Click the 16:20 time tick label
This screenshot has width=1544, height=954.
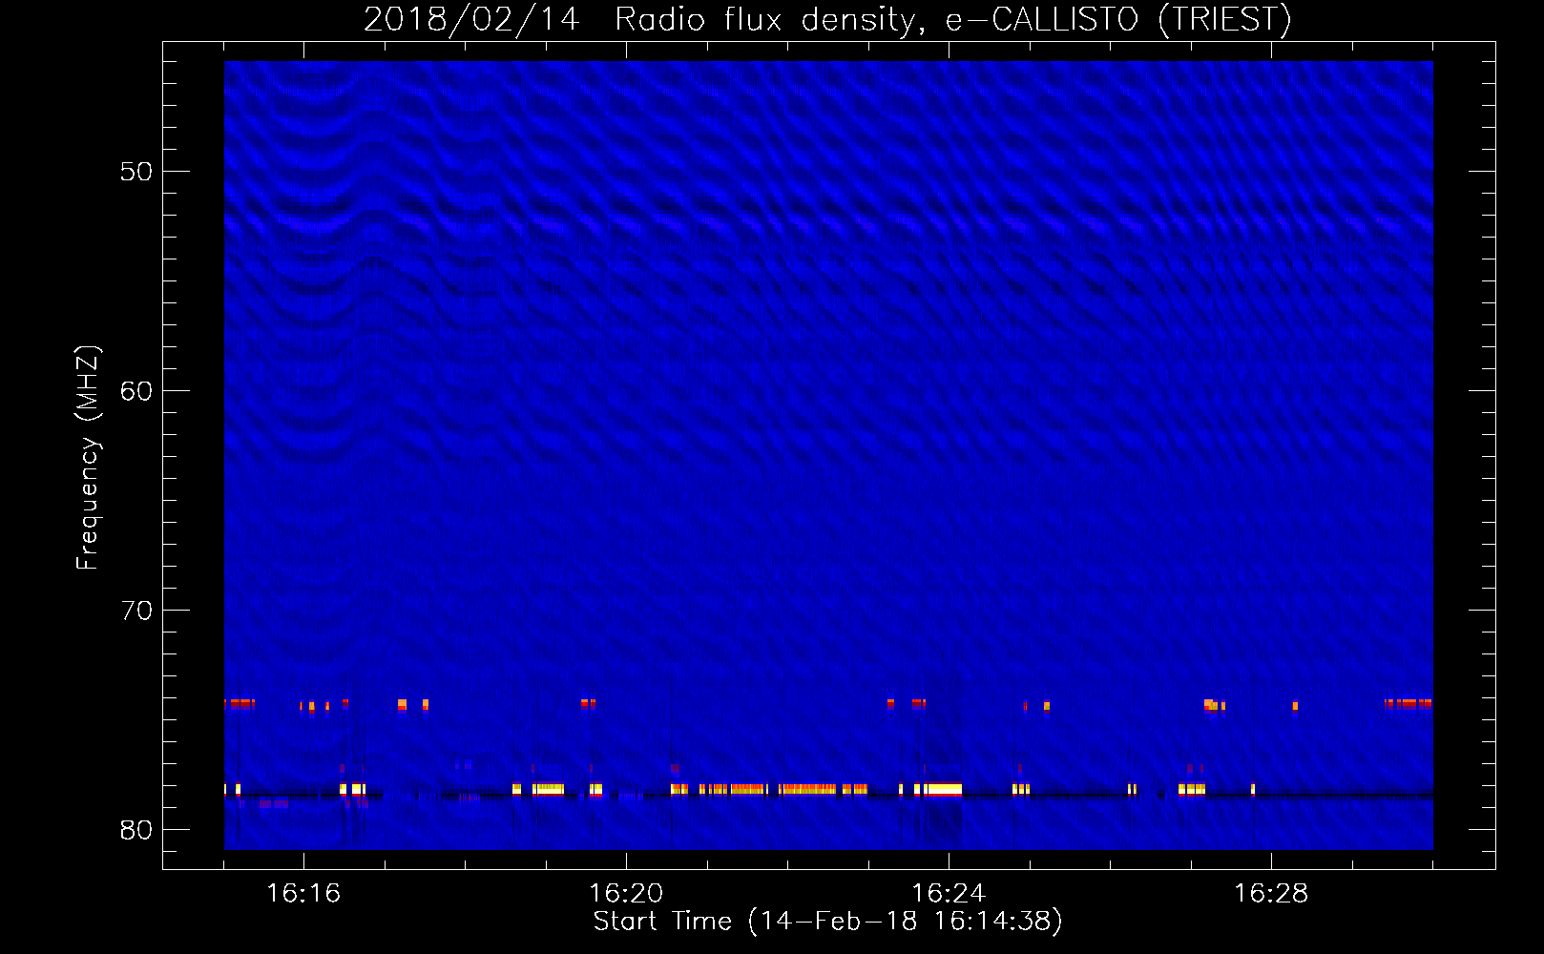tap(626, 893)
